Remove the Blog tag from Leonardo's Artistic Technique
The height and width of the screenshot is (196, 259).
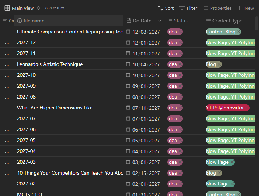click(219, 64)
